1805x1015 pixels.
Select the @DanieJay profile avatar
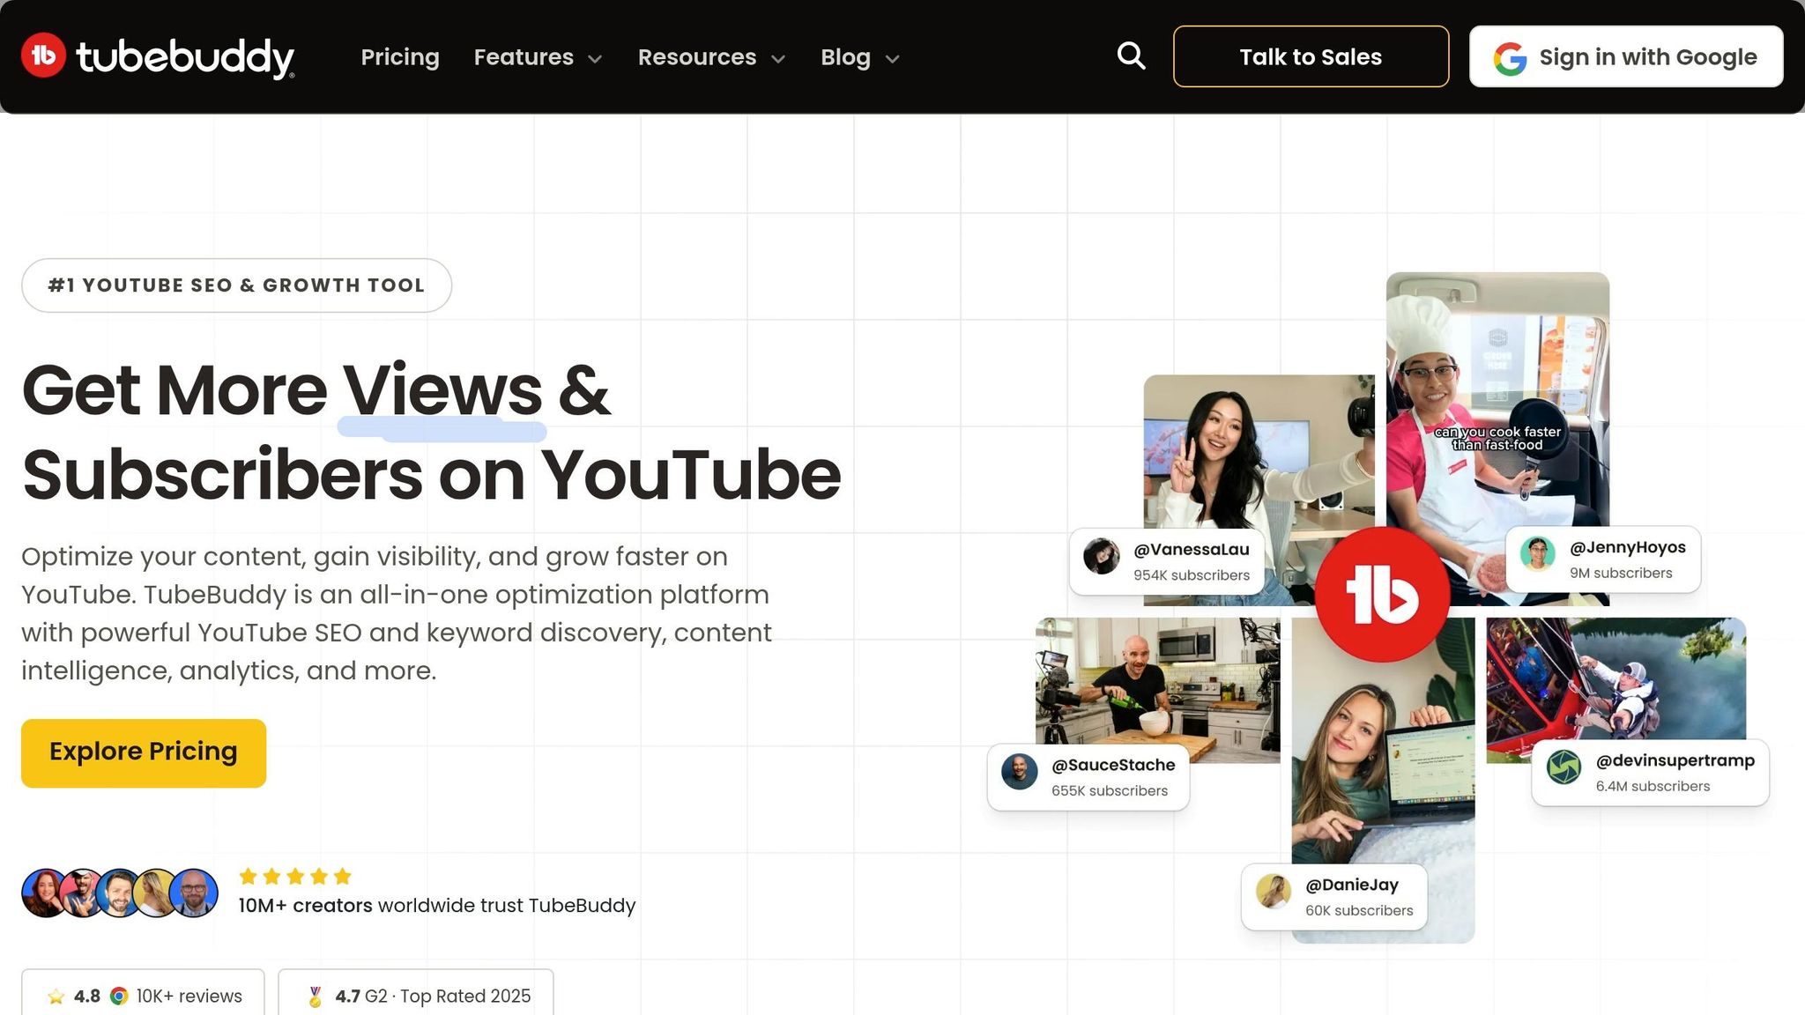click(1274, 891)
